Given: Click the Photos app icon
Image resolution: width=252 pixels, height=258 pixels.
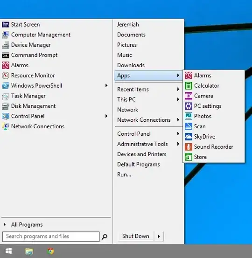Looking at the screenshot, I should pos(189,116).
